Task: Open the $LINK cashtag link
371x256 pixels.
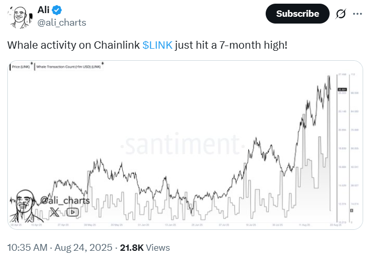Action: tap(157, 45)
